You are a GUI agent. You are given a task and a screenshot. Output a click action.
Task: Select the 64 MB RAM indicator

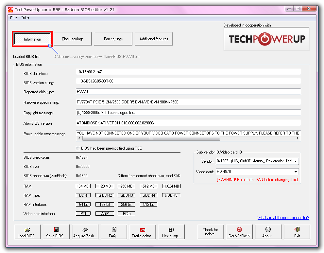[83, 186]
